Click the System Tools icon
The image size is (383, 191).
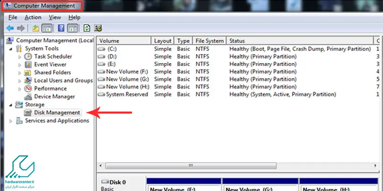click(x=19, y=49)
